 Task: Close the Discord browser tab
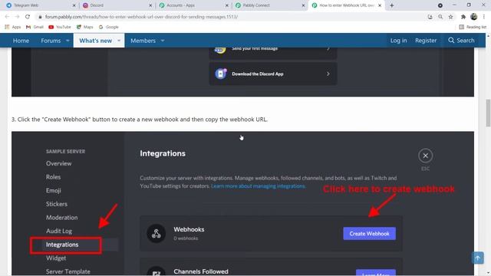150,5
